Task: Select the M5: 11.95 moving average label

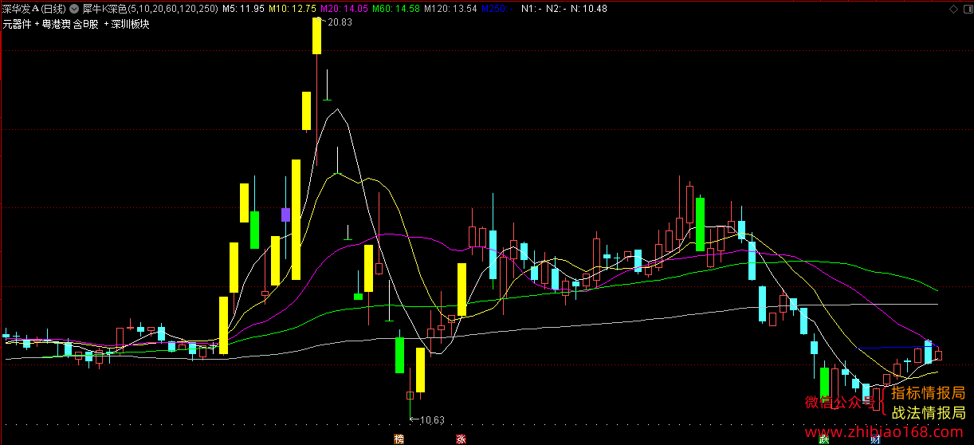Action: [243, 8]
